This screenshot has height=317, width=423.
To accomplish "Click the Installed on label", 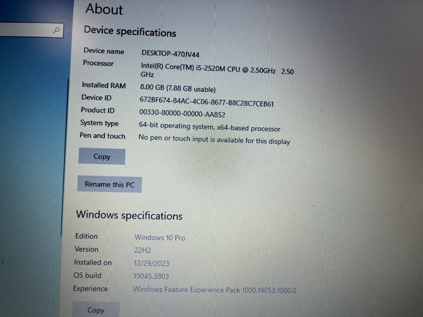I will pos(93,262).
